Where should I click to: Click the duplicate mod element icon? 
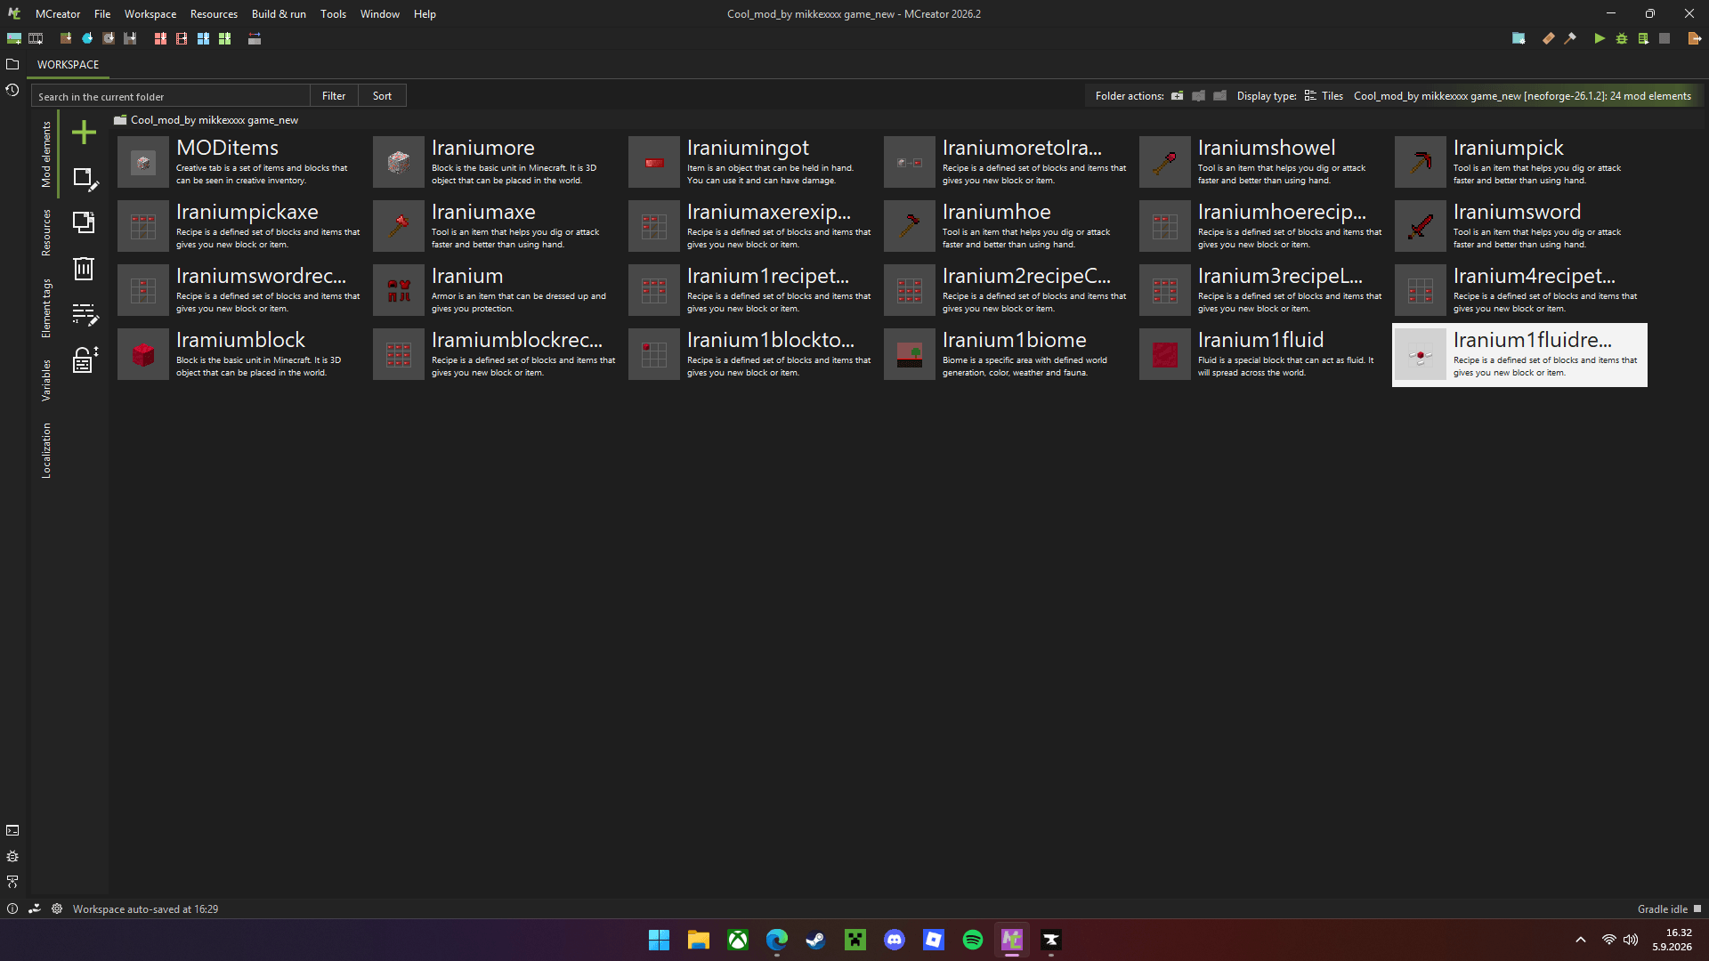point(84,222)
